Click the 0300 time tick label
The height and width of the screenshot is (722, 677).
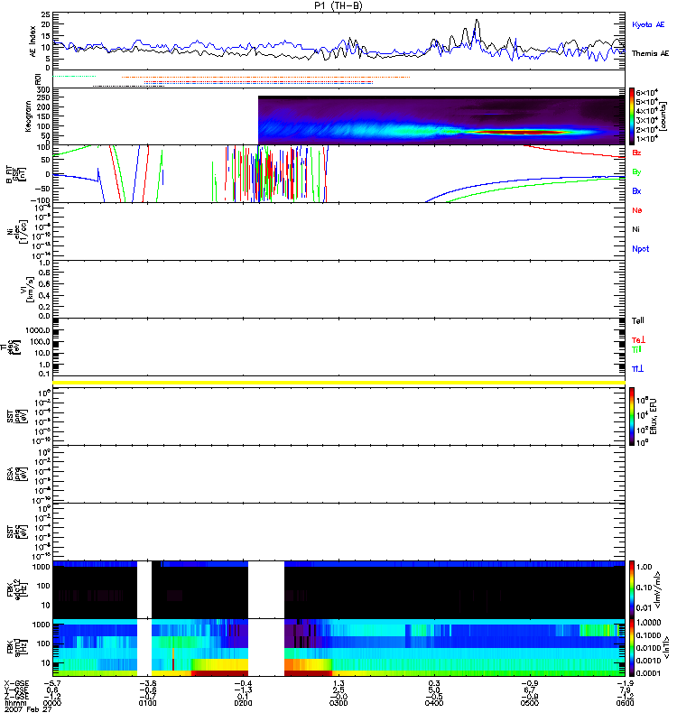tap(338, 703)
